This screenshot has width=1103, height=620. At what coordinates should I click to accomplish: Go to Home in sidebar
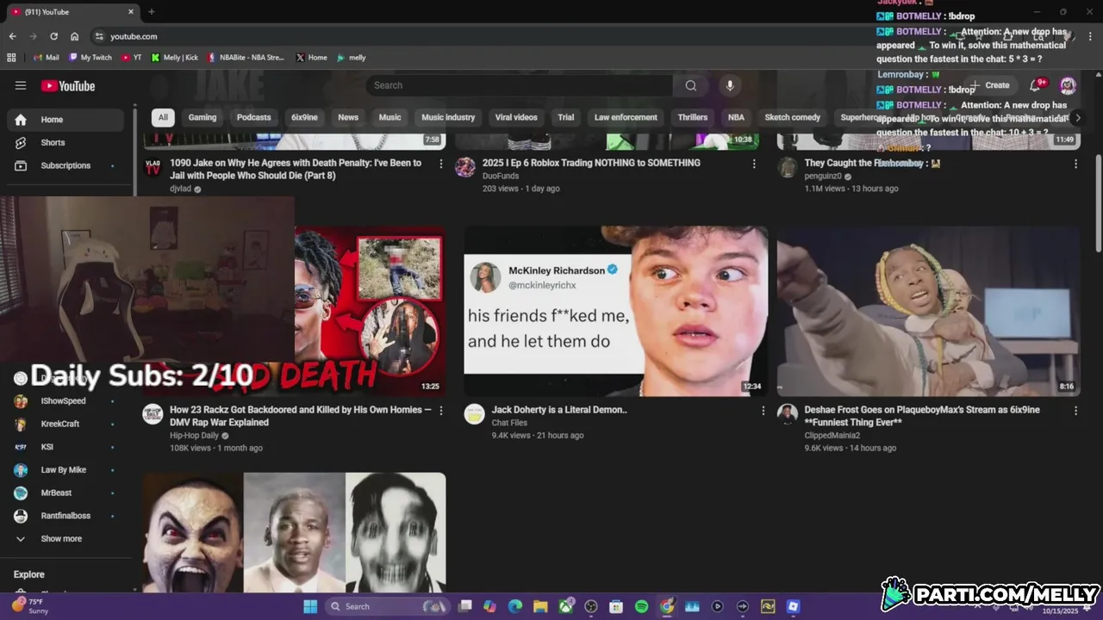tap(65, 120)
